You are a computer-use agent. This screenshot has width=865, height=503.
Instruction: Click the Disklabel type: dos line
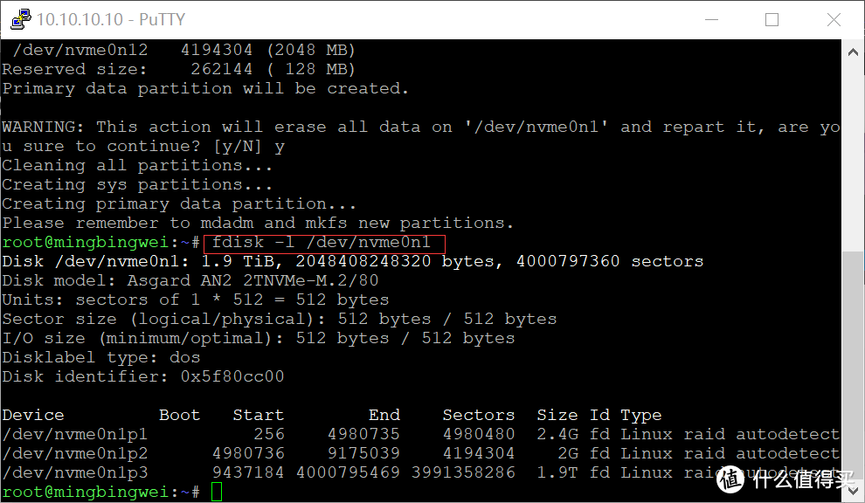(x=100, y=357)
